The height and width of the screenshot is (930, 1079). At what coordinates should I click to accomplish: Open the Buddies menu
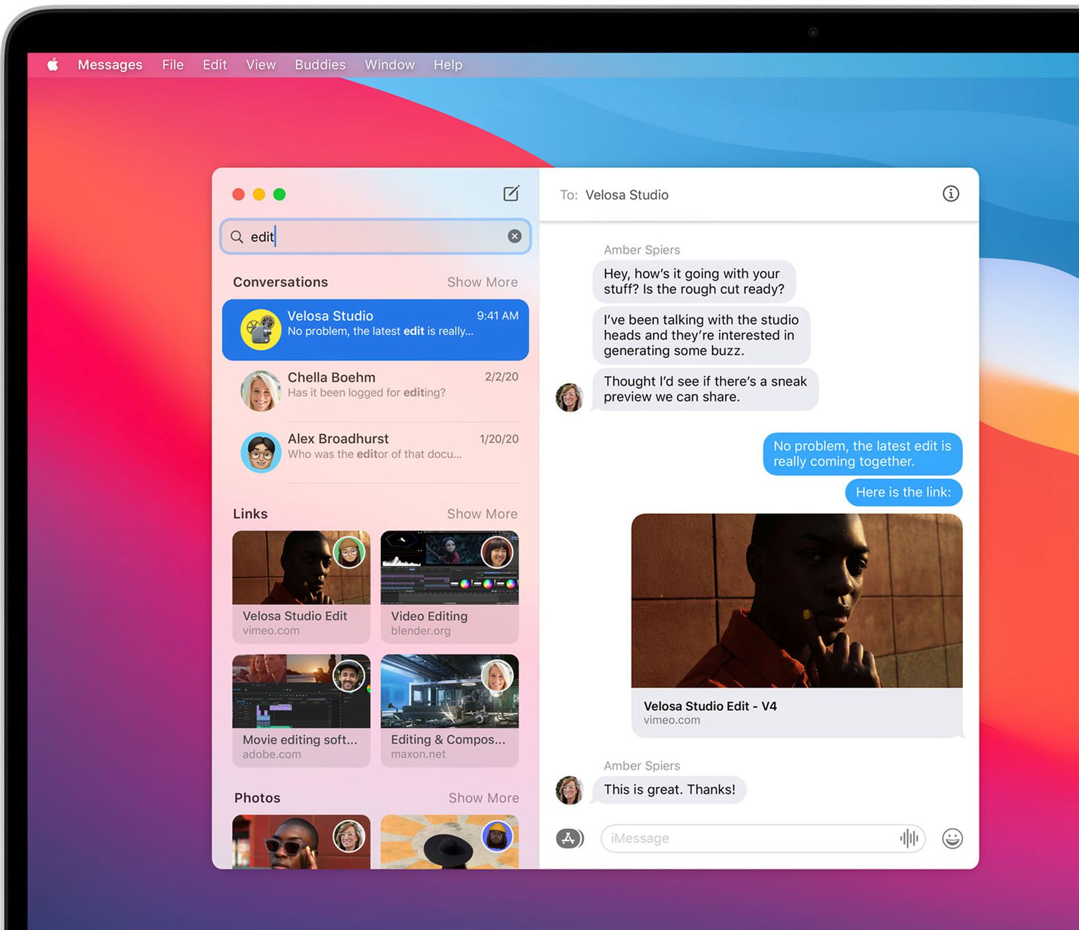click(x=320, y=64)
